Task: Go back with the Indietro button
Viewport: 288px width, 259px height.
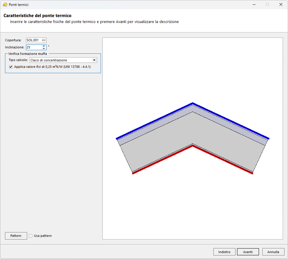Action: [224, 252]
